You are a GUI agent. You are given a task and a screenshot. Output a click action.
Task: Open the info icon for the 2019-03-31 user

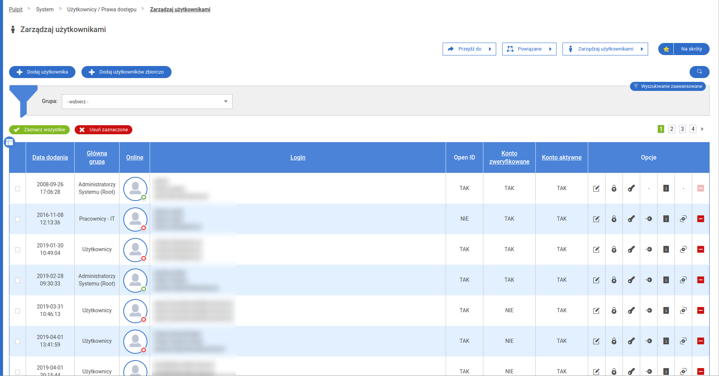coord(666,311)
